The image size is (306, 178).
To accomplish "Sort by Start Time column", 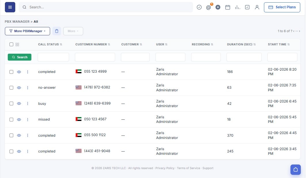I will pyautogui.click(x=279, y=44).
